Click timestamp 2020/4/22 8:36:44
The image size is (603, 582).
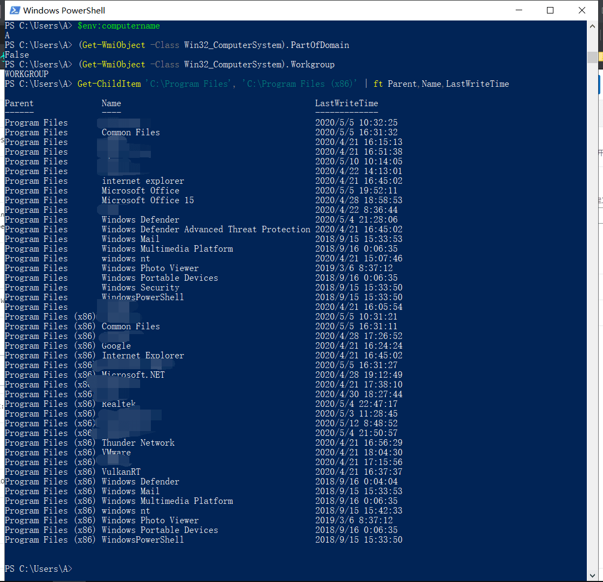tap(357, 210)
